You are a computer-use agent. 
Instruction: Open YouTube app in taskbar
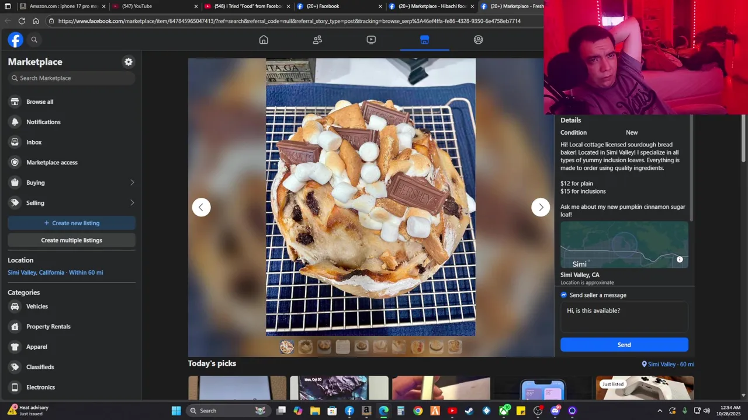pos(452,411)
